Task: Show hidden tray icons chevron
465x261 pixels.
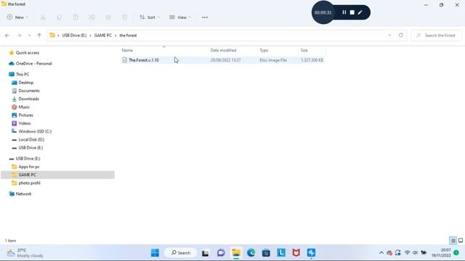Action: [x=381, y=253]
